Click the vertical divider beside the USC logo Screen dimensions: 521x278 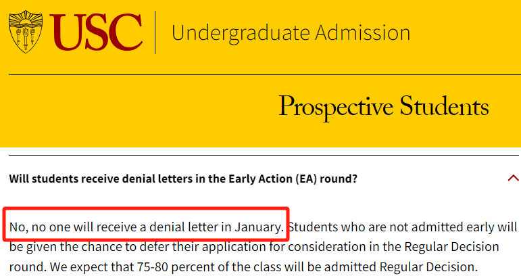pos(155,32)
